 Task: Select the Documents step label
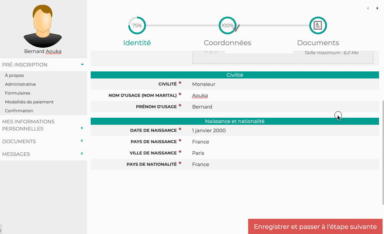[318, 43]
